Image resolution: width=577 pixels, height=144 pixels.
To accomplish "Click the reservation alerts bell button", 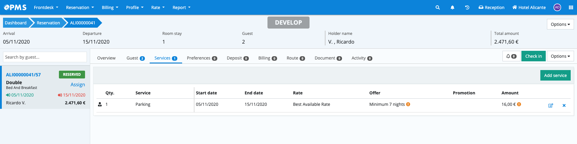I will point(511,56).
